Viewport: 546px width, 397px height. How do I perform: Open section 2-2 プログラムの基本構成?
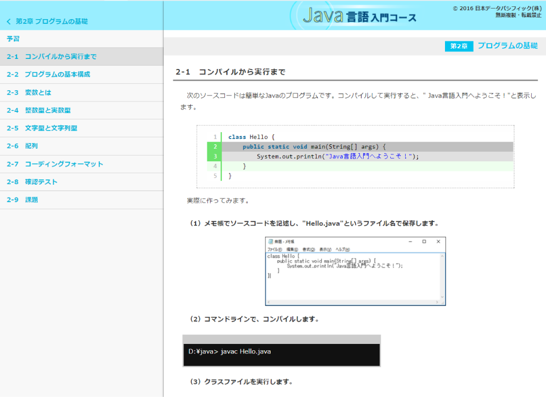pyautogui.click(x=81, y=74)
